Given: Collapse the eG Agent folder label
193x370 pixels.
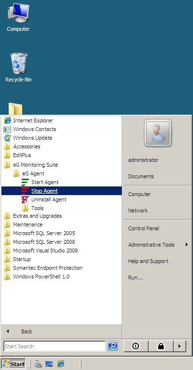Looking at the screenshot, I should (x=33, y=173).
